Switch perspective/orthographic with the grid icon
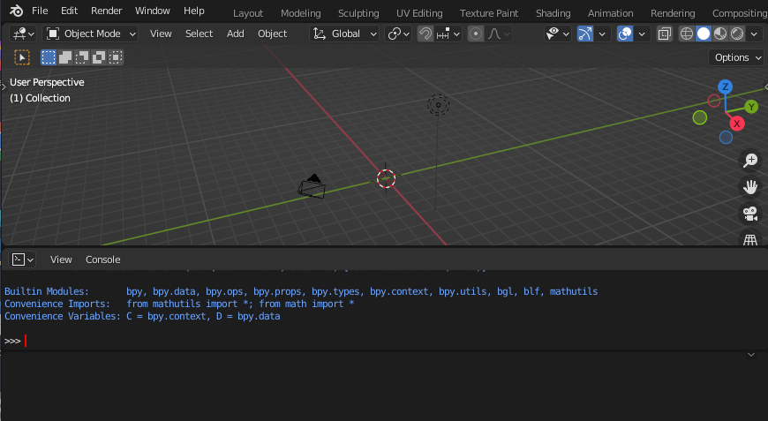Screen dimensions: 768x421 point(750,239)
